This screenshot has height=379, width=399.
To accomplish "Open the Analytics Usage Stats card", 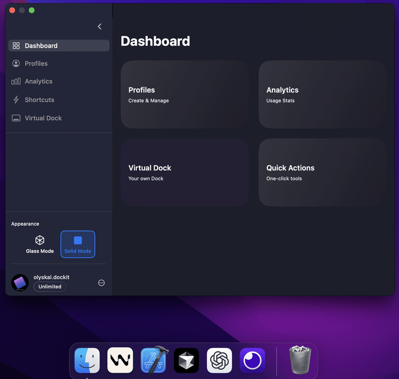I will pos(323,94).
